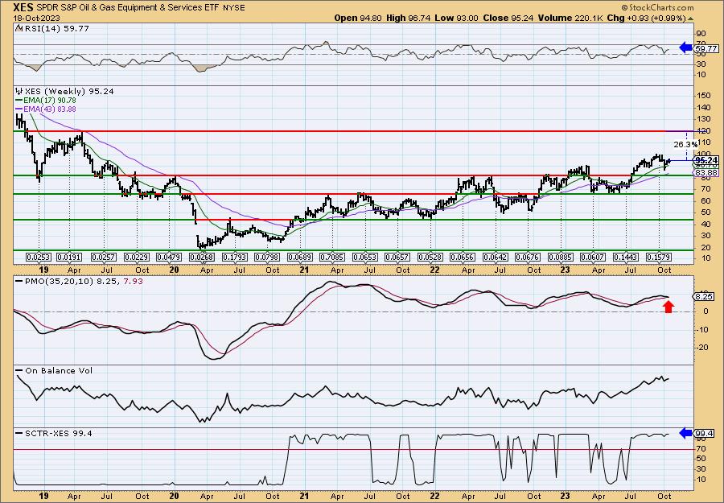
Task: Click the 0.0528 cycle value box
Action: click(x=430, y=257)
